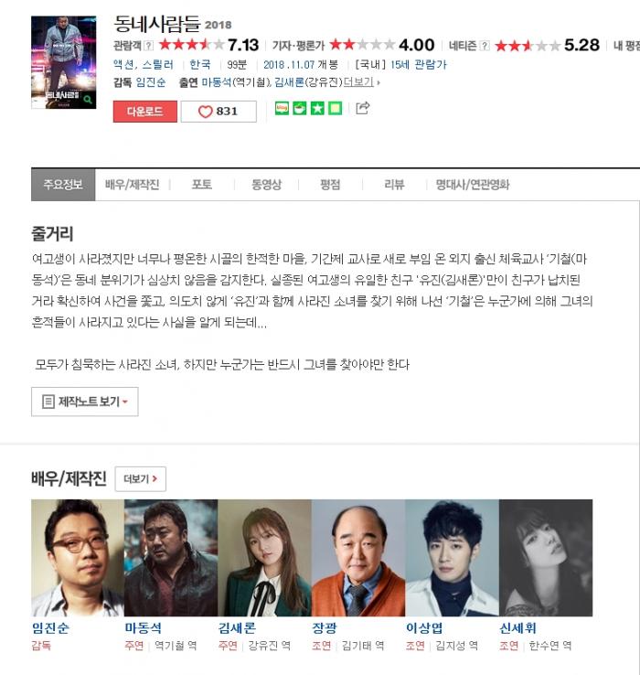Expand cast list with 더보기 link
The image size is (640, 675).
359,81
